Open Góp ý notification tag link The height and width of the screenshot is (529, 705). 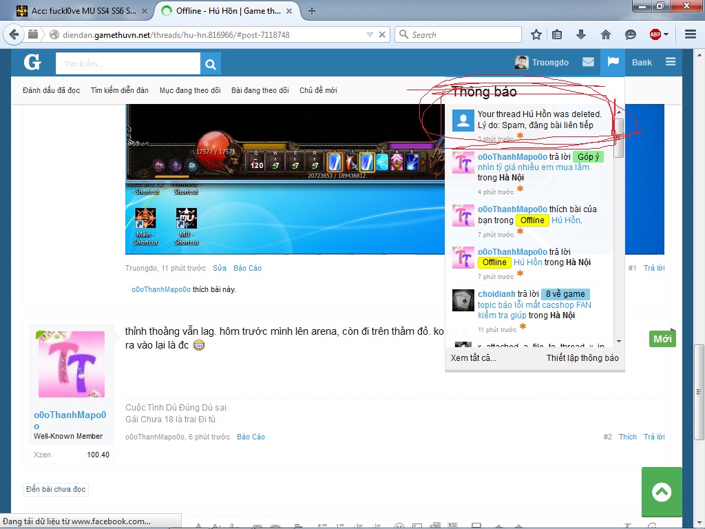(588, 156)
